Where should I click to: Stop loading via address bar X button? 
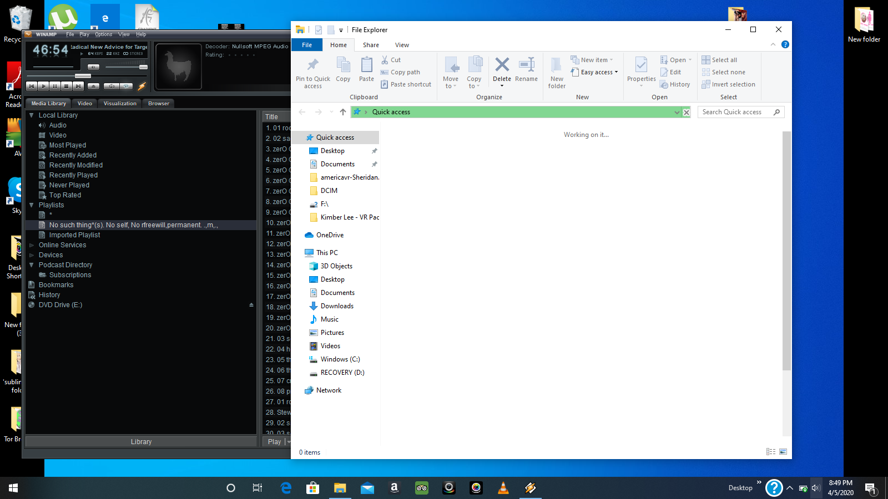coord(687,112)
